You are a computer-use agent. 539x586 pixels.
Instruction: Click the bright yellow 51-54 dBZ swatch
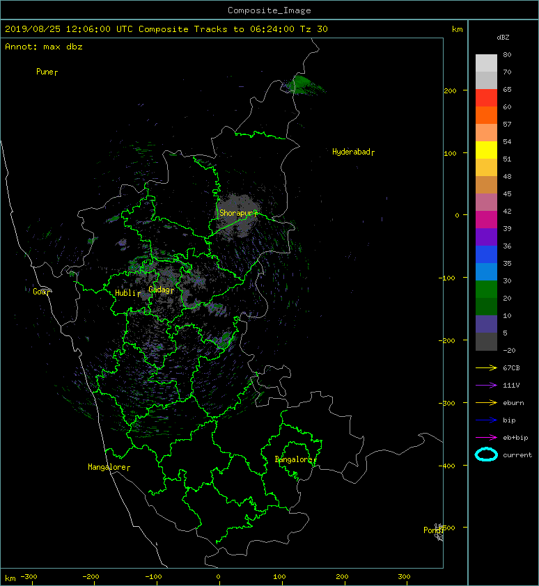point(486,150)
